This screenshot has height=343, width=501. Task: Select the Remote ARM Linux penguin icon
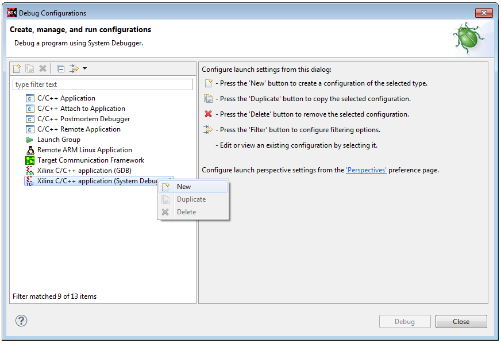click(30, 150)
